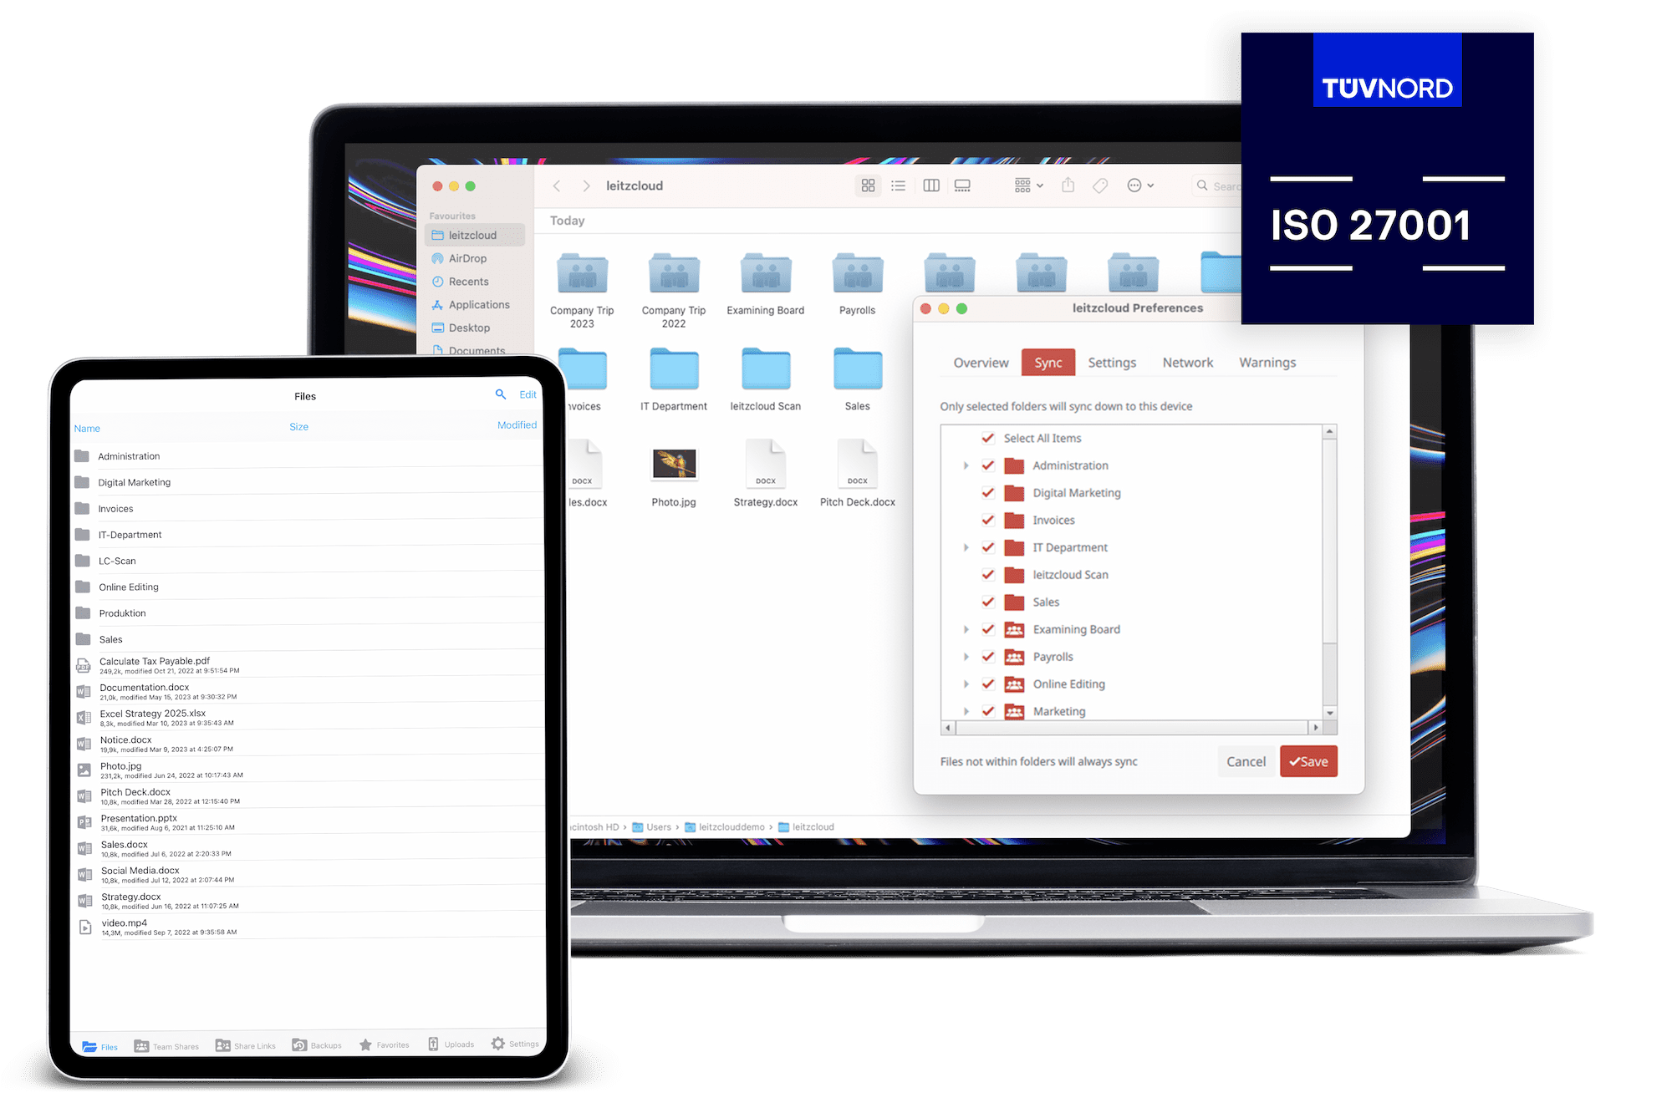Select the Payrolls folder in Finder
The width and height of the screenshot is (1672, 1108).
coord(858,284)
